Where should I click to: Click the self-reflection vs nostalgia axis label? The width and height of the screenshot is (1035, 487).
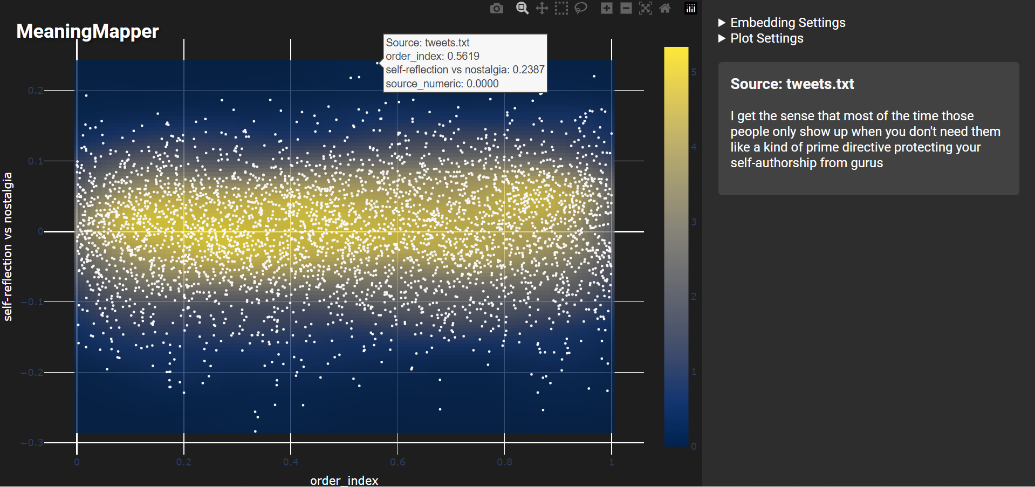(x=8, y=247)
